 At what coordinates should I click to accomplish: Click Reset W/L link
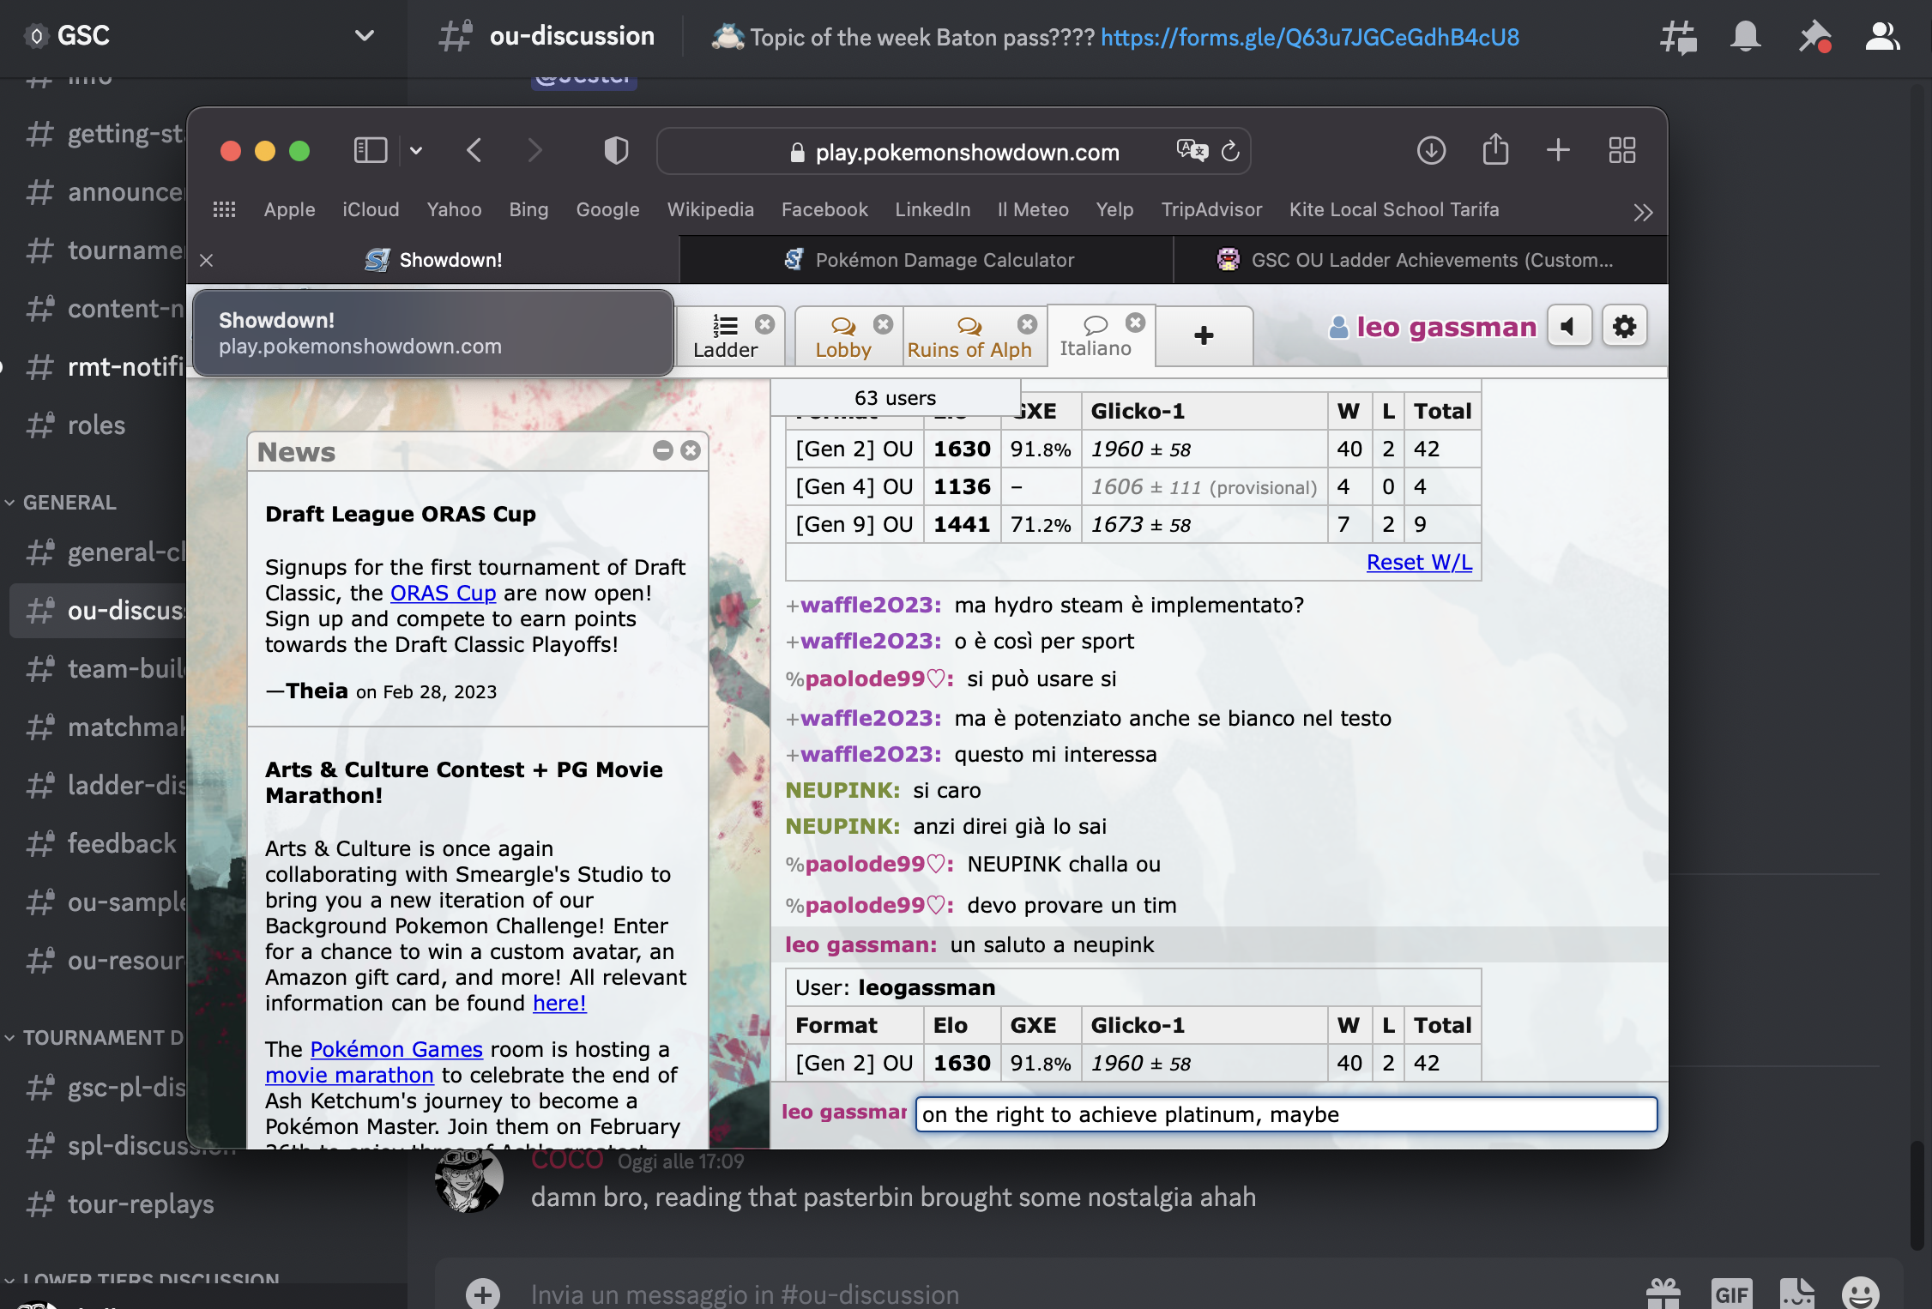coord(1419,562)
